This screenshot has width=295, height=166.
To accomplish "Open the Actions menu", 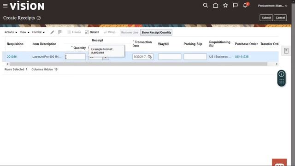I will (11, 32).
